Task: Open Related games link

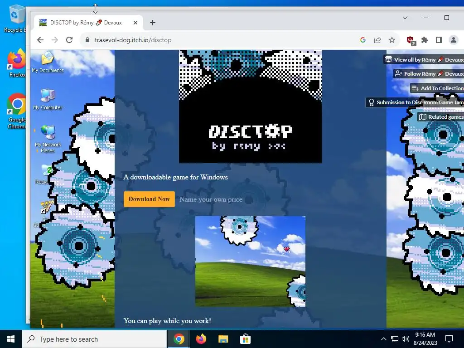Action: pyautogui.click(x=440, y=117)
